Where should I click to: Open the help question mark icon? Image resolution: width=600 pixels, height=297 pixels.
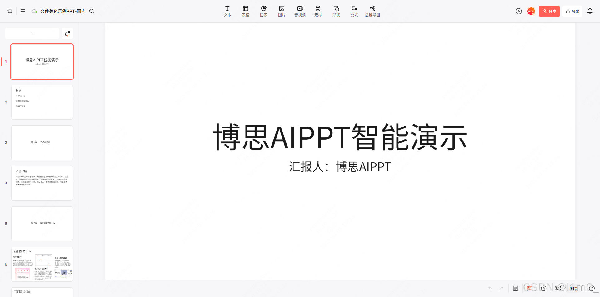click(592, 288)
